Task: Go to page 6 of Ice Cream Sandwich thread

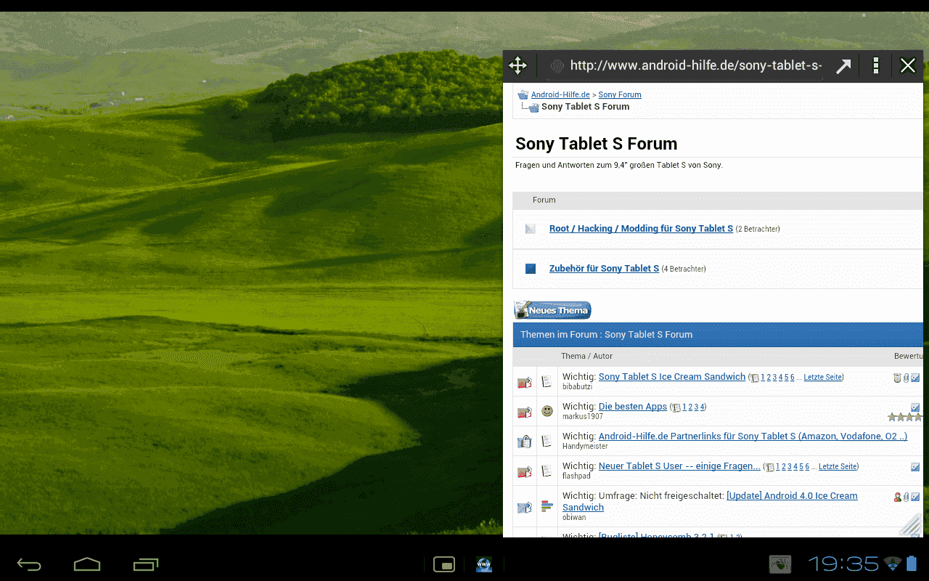Action: point(793,378)
